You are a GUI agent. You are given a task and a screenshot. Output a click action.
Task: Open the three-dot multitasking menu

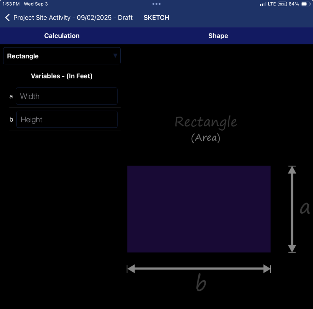156,4
